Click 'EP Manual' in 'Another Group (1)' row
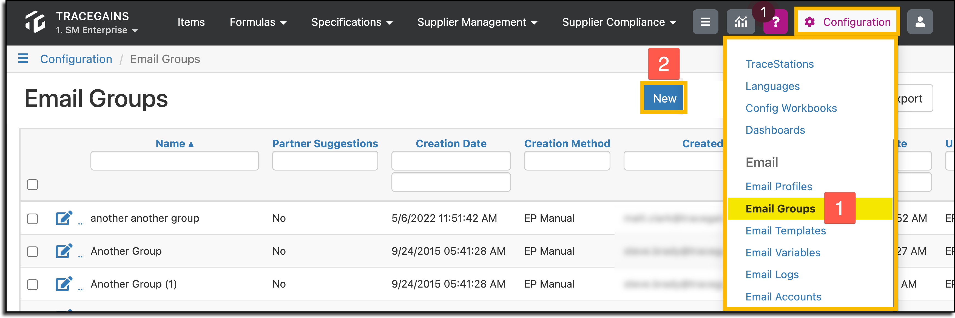The height and width of the screenshot is (318, 955). point(549,284)
